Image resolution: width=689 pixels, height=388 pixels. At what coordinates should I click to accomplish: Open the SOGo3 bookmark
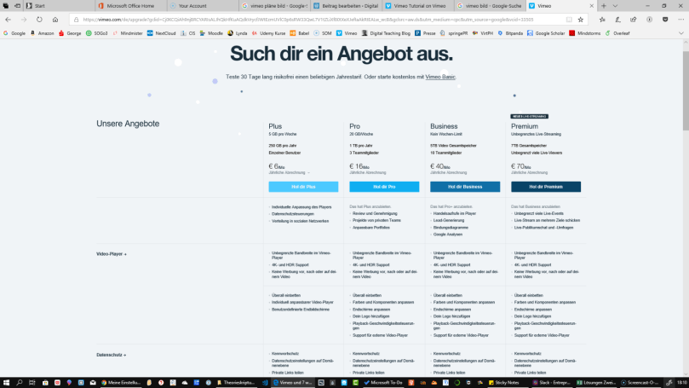tap(97, 33)
